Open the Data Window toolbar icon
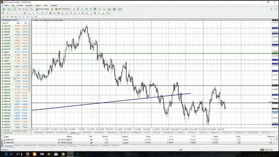The width and height of the screenshot is (279, 157). coord(19,9)
